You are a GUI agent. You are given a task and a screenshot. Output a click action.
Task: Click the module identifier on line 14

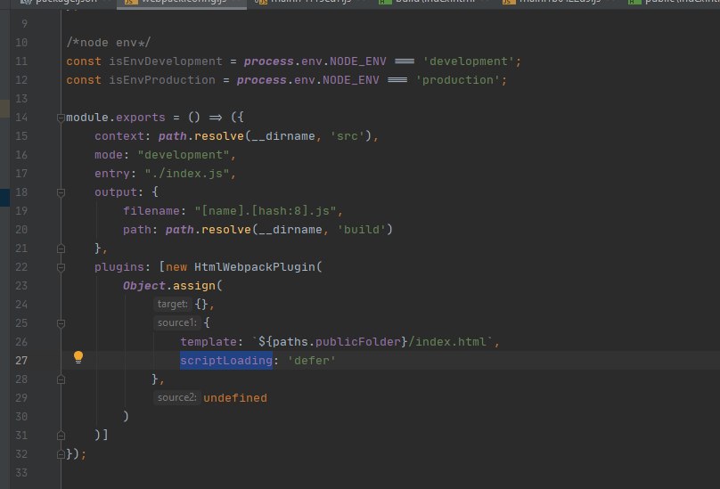[87, 117]
